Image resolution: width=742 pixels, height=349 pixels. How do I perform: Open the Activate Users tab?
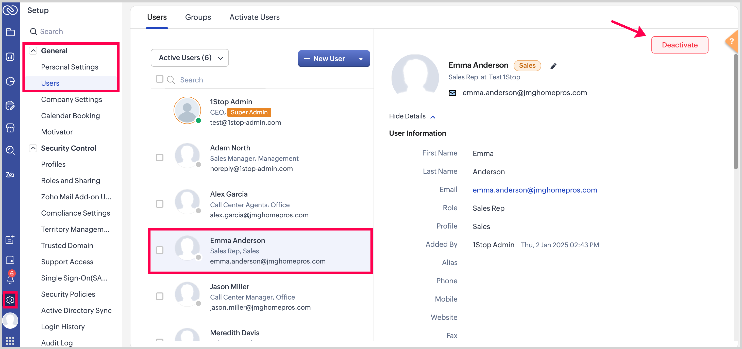254,17
